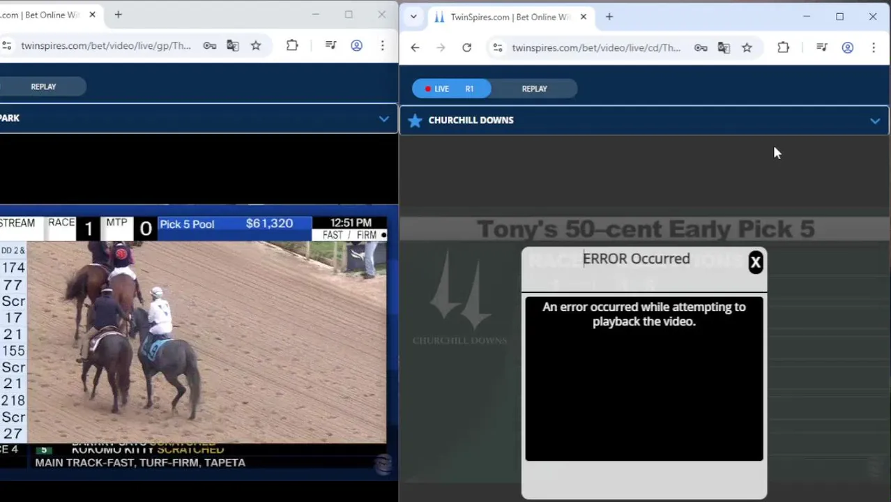Click the live horse race video in left window
The height and width of the screenshot is (502, 891).
point(206,342)
